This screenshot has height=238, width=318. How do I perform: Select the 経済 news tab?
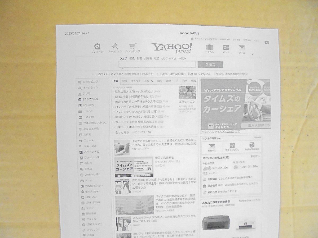[125, 81]
